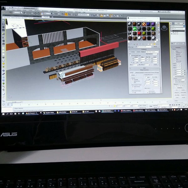The width and height of the screenshot is (188, 188).
Task: Click Get Material icon in Material Editor
Action: pos(129,44)
